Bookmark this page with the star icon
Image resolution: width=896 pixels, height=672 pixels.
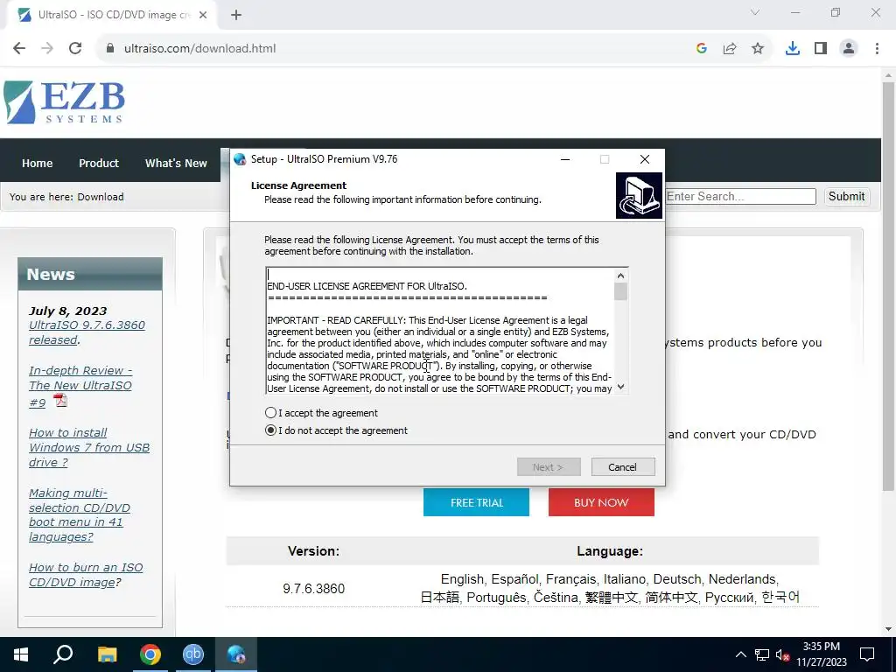[758, 48]
